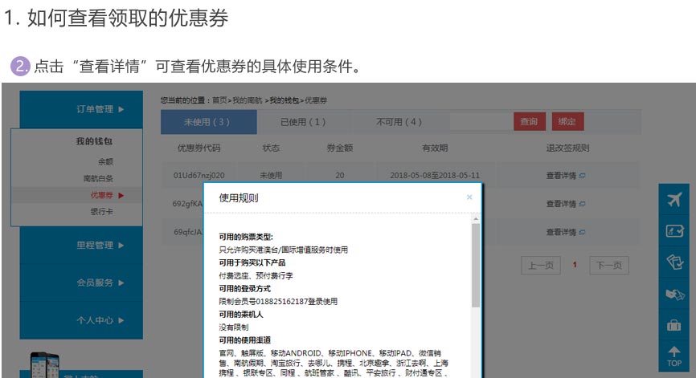This screenshot has height=378, width=696.
Task: Open the 不可用 (4) tab
Action: 399,122
